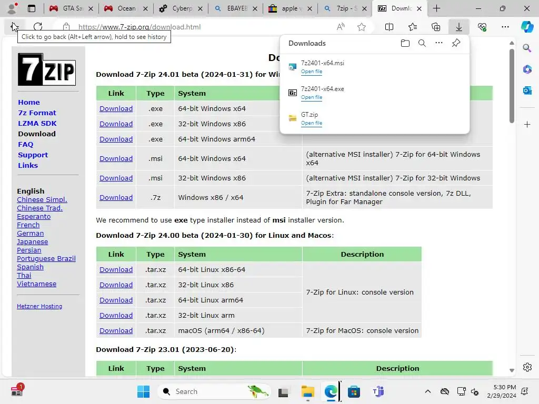Open Outlook from Edge sidebar
Image resolution: width=539 pixels, height=404 pixels.
point(527,90)
